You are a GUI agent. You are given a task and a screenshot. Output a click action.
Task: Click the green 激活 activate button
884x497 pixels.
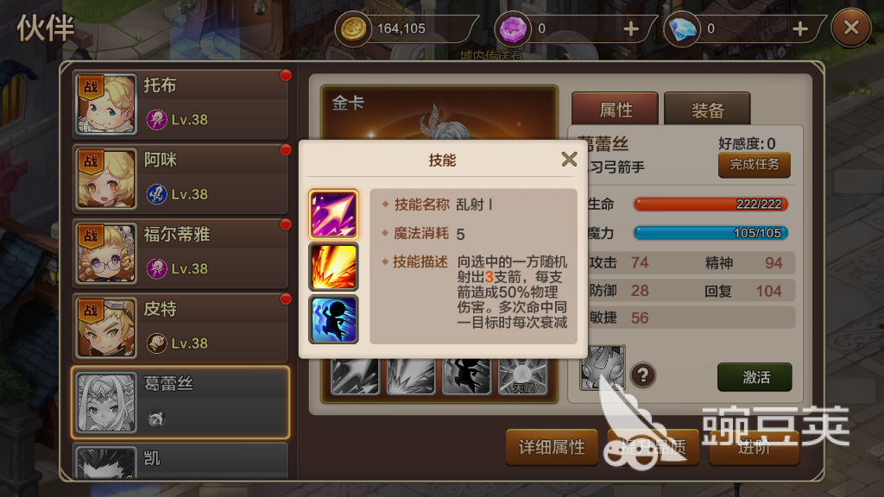pos(755,377)
